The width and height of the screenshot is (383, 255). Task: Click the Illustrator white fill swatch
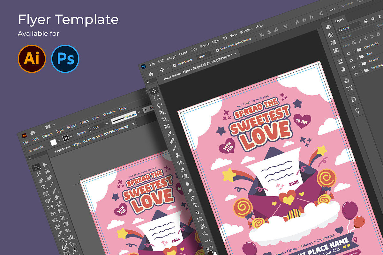click(54, 142)
